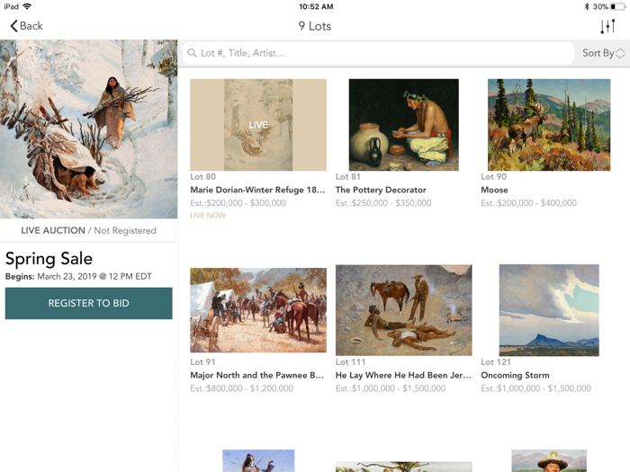Click the LIVE AUCTION / Not Registered status
630x472 pixels.
point(89,230)
